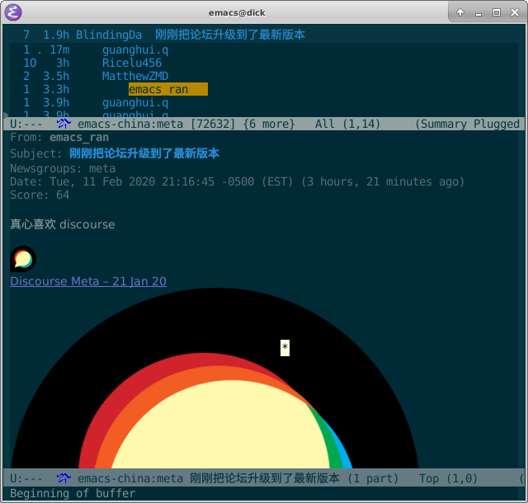Click the 'U:---' status in the summary mode line

pyautogui.click(x=26, y=124)
